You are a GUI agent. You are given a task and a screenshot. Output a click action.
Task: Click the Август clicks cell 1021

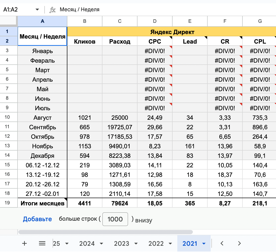85,118
